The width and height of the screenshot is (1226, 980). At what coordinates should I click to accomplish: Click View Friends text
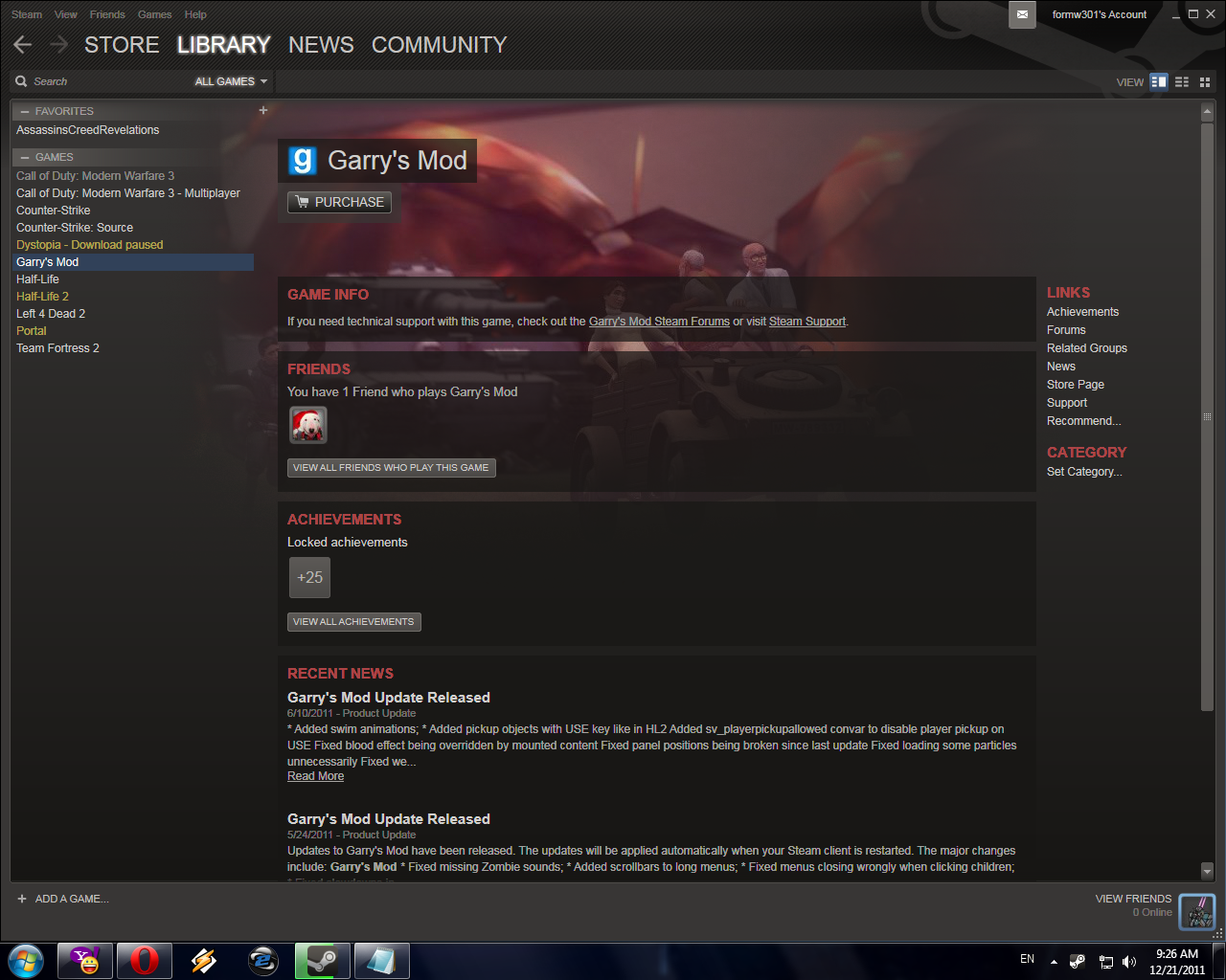point(1133,899)
